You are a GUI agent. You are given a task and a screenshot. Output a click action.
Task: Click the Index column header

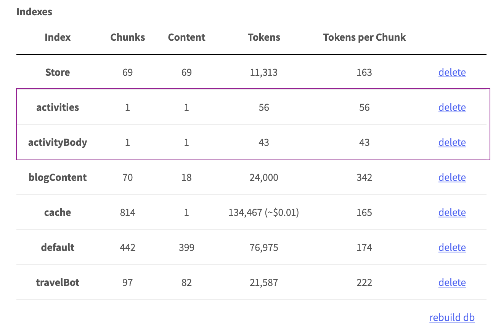[58, 37]
